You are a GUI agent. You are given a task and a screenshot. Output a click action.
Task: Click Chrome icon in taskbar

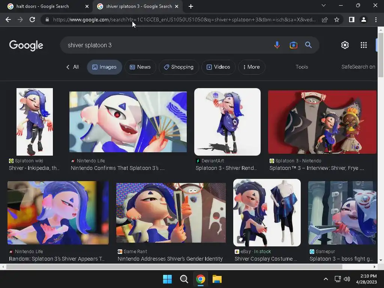point(201,279)
